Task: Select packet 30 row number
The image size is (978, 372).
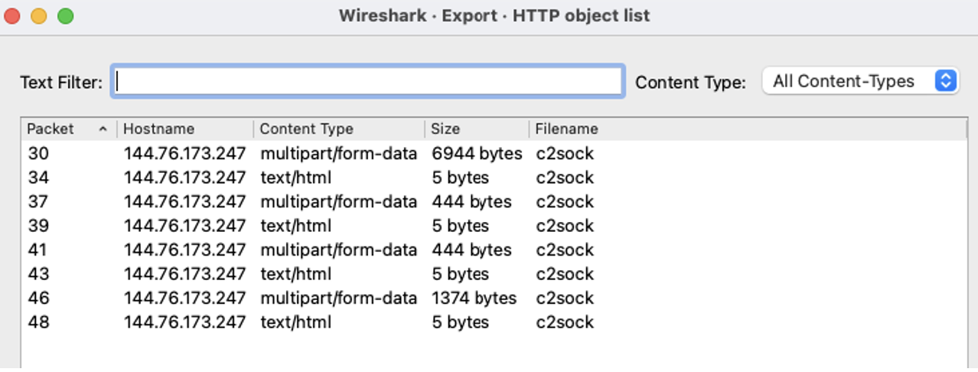Action: point(38,153)
